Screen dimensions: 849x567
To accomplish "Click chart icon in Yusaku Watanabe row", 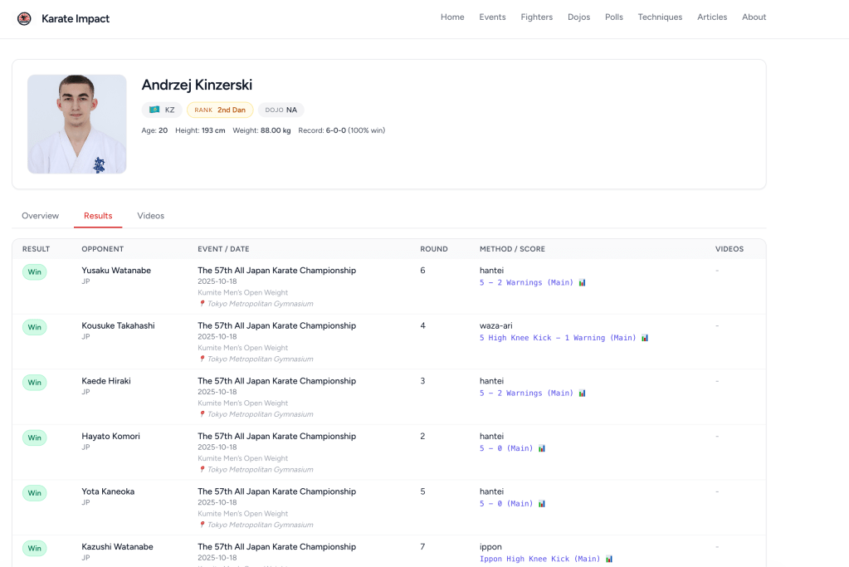I will pyautogui.click(x=582, y=283).
